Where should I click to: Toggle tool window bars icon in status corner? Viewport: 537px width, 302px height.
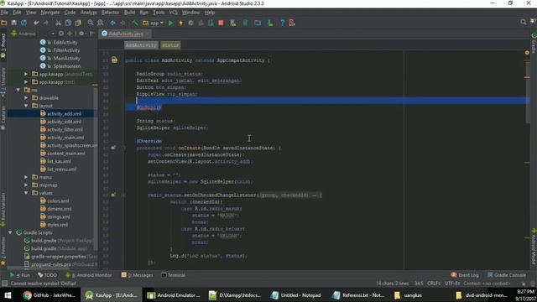[4, 284]
